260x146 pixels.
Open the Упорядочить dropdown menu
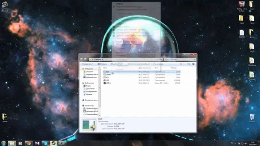88,64
